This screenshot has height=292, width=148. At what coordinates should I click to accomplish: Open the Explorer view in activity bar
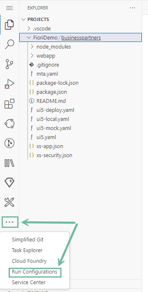[9, 25]
